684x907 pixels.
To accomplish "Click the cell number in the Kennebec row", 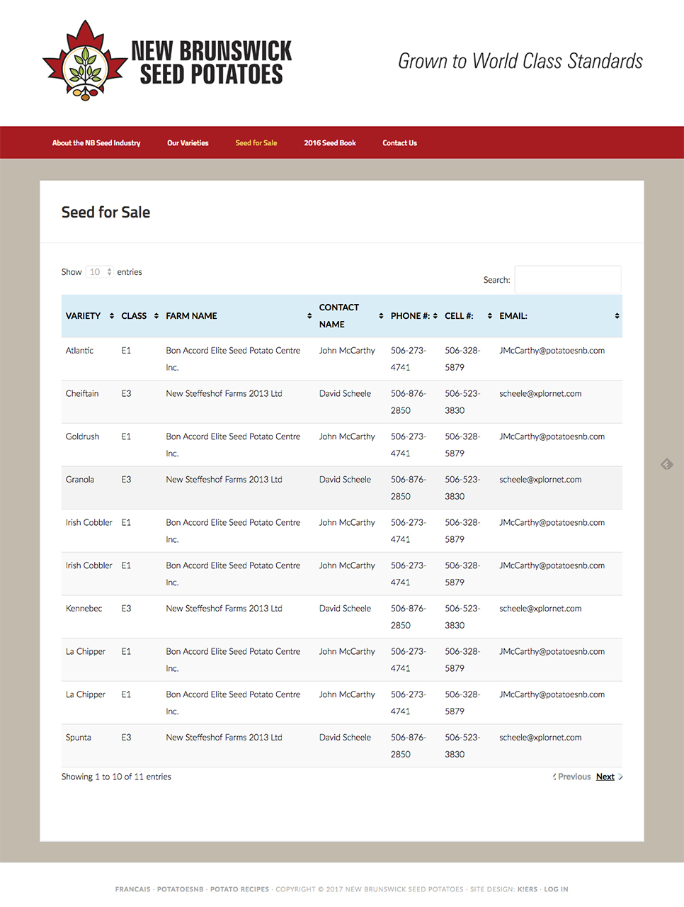I will (462, 617).
